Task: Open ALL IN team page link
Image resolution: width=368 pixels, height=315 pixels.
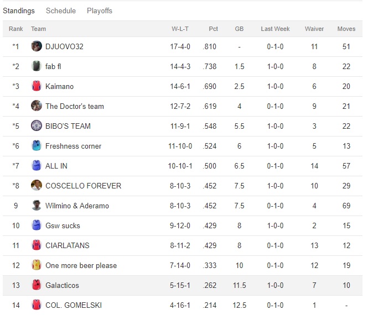Action: click(56, 166)
